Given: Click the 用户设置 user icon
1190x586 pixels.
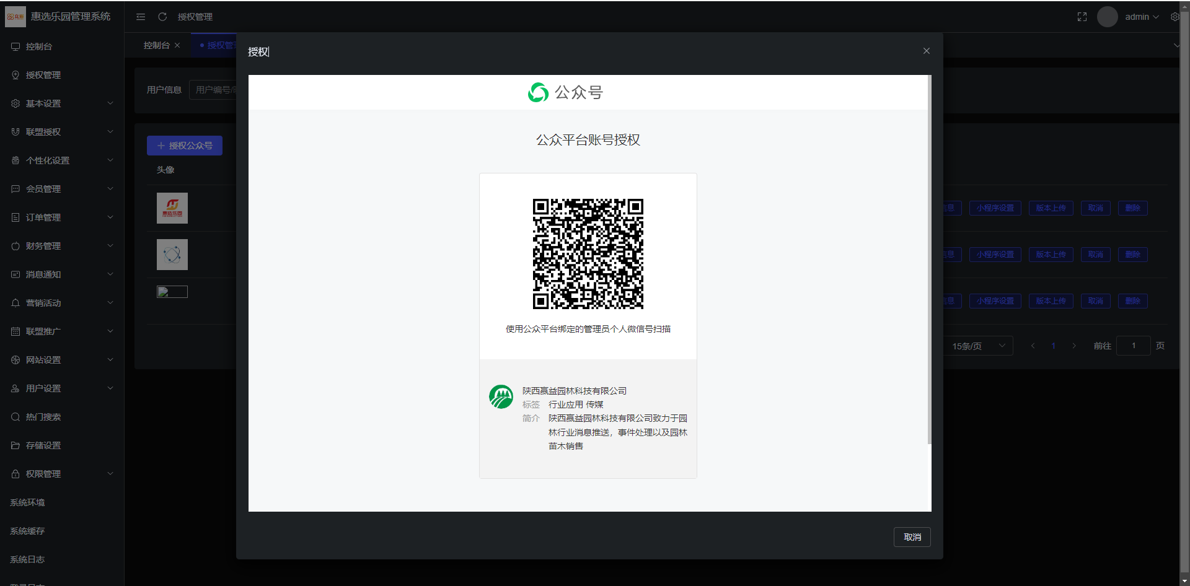Looking at the screenshot, I should click(x=15, y=388).
